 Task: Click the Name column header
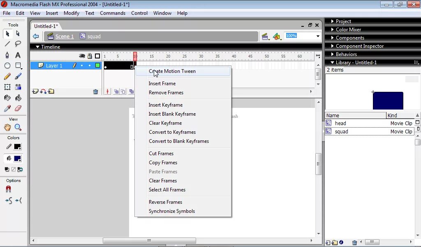click(x=356, y=116)
